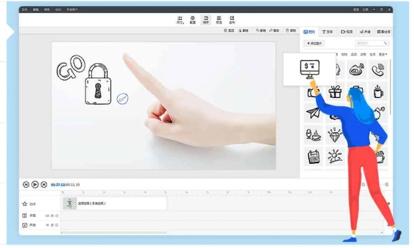
Task: Click the timeline horizontal scrollbar
Action: [114, 232]
